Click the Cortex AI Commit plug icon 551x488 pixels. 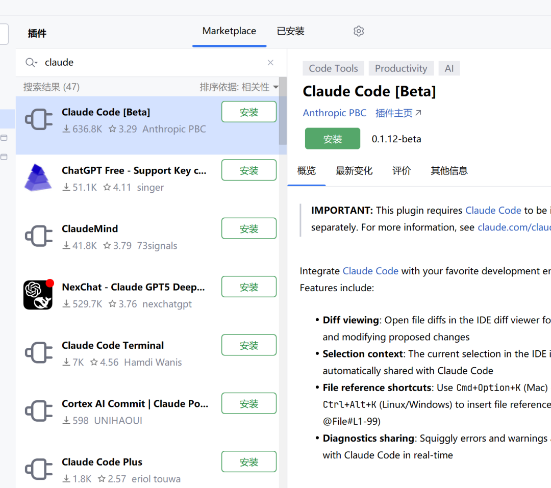click(39, 412)
